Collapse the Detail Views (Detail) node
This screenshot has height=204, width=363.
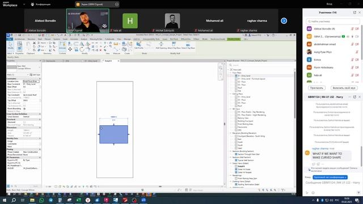(230, 163)
